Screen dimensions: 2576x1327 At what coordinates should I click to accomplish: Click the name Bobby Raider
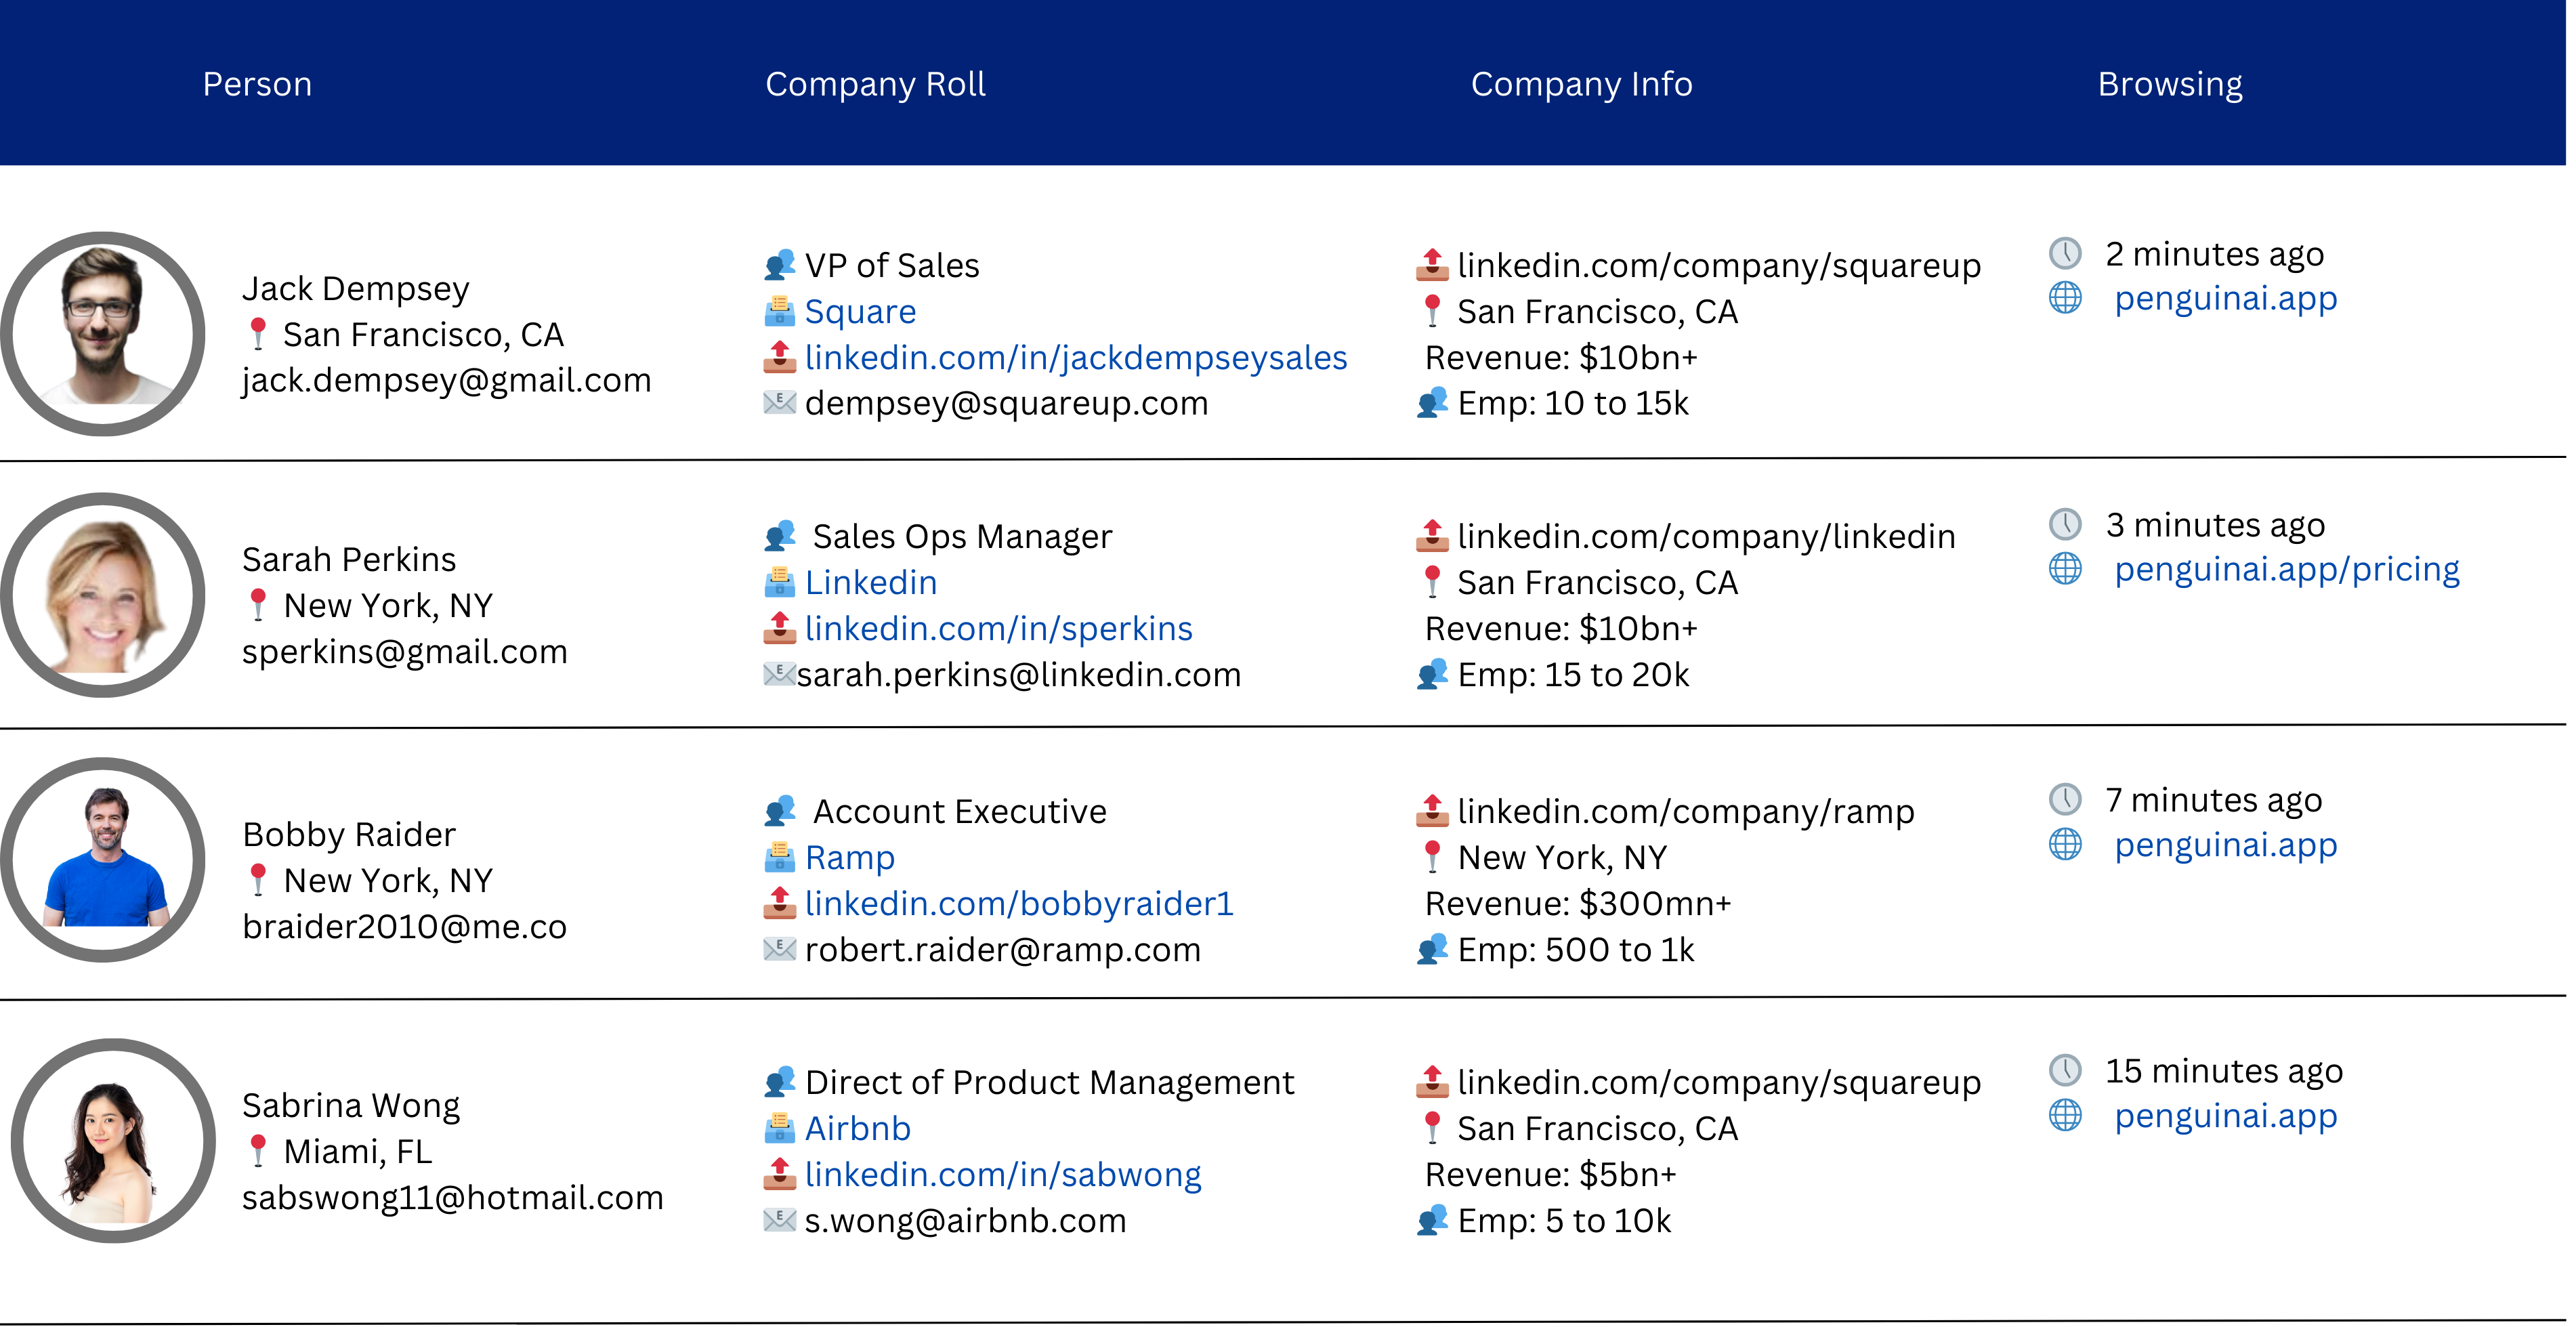point(348,835)
